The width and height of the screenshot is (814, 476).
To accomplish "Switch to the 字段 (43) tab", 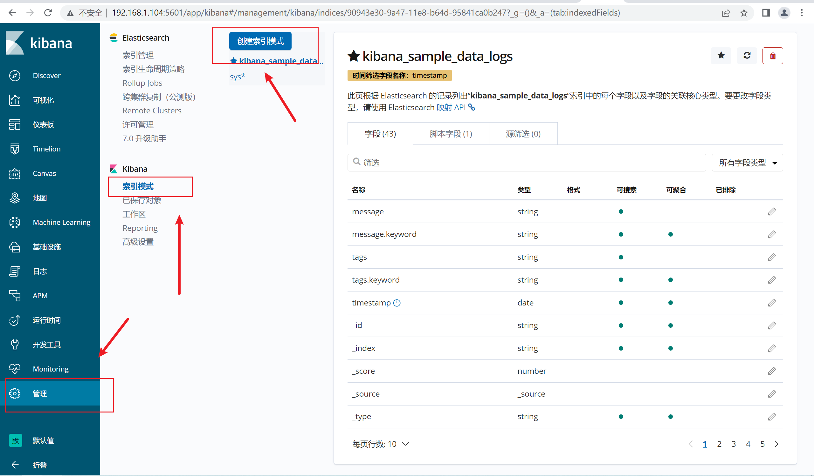I will pos(380,133).
